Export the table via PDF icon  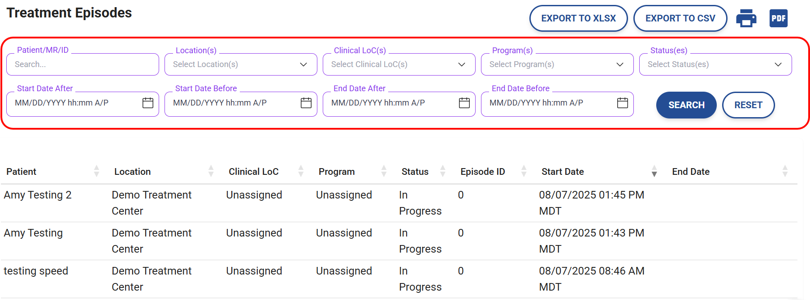click(x=778, y=18)
